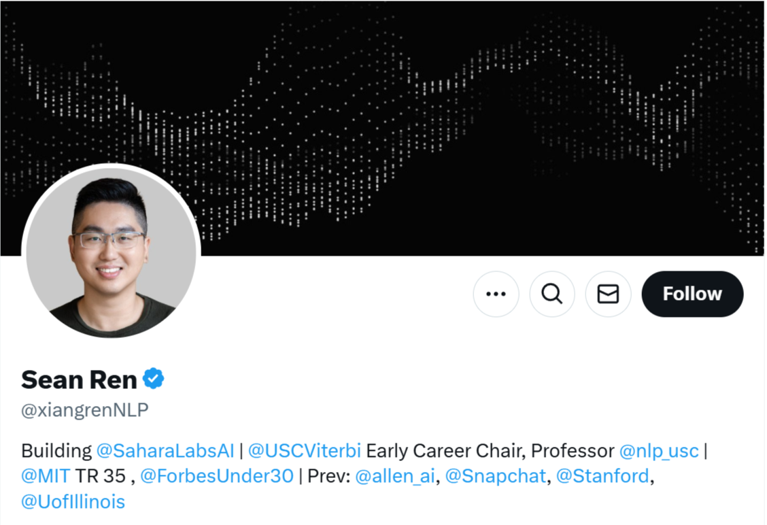Open direct message envelope icon
This screenshot has width=767, height=525.
[x=608, y=294]
